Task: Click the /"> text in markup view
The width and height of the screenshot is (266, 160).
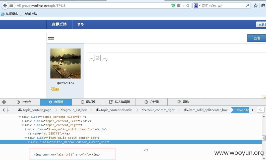Action: [146, 150]
